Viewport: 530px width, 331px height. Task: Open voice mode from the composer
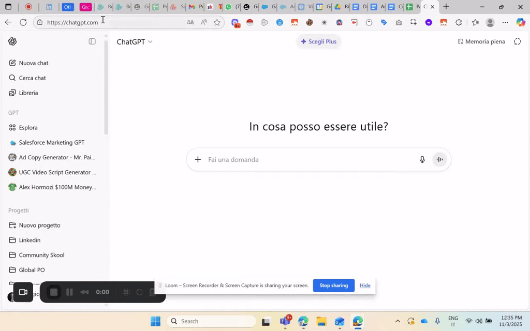[x=439, y=159]
